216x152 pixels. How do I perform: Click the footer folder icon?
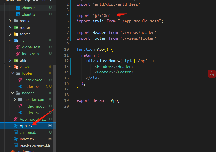[18, 73]
